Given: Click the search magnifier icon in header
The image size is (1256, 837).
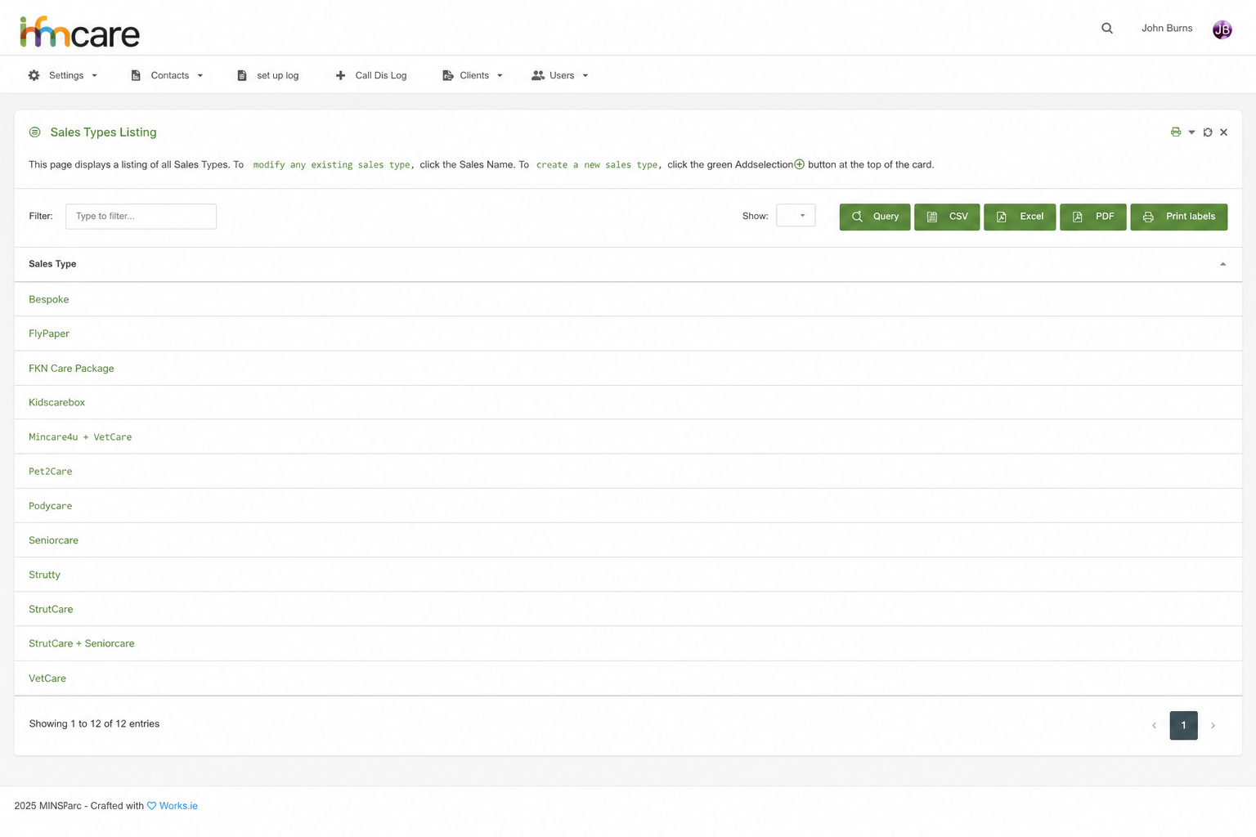Looking at the screenshot, I should coord(1107,29).
